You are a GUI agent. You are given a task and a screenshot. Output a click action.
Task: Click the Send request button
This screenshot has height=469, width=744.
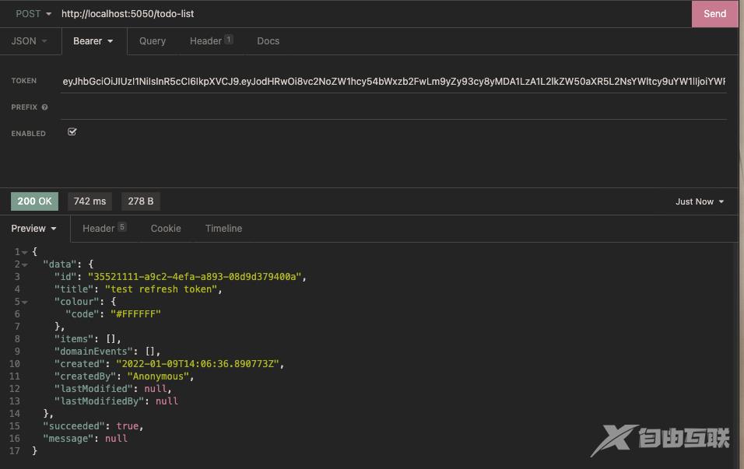point(714,13)
